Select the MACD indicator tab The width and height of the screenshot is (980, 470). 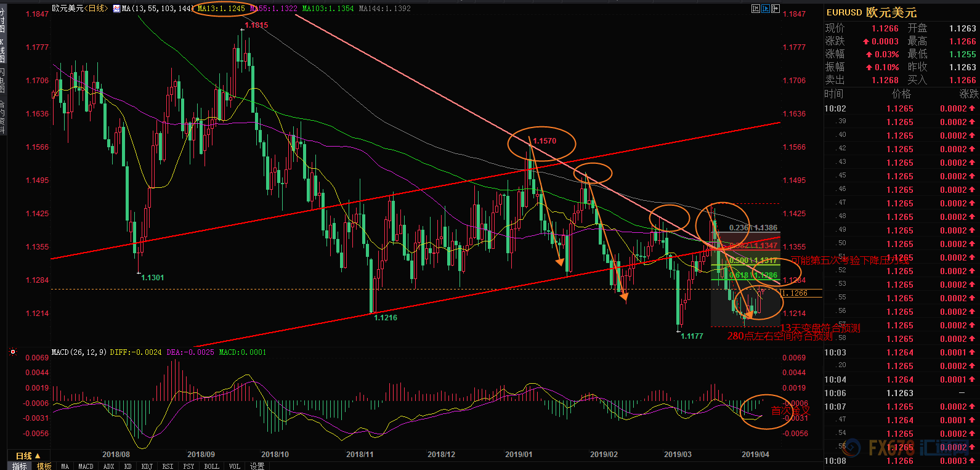(x=86, y=466)
